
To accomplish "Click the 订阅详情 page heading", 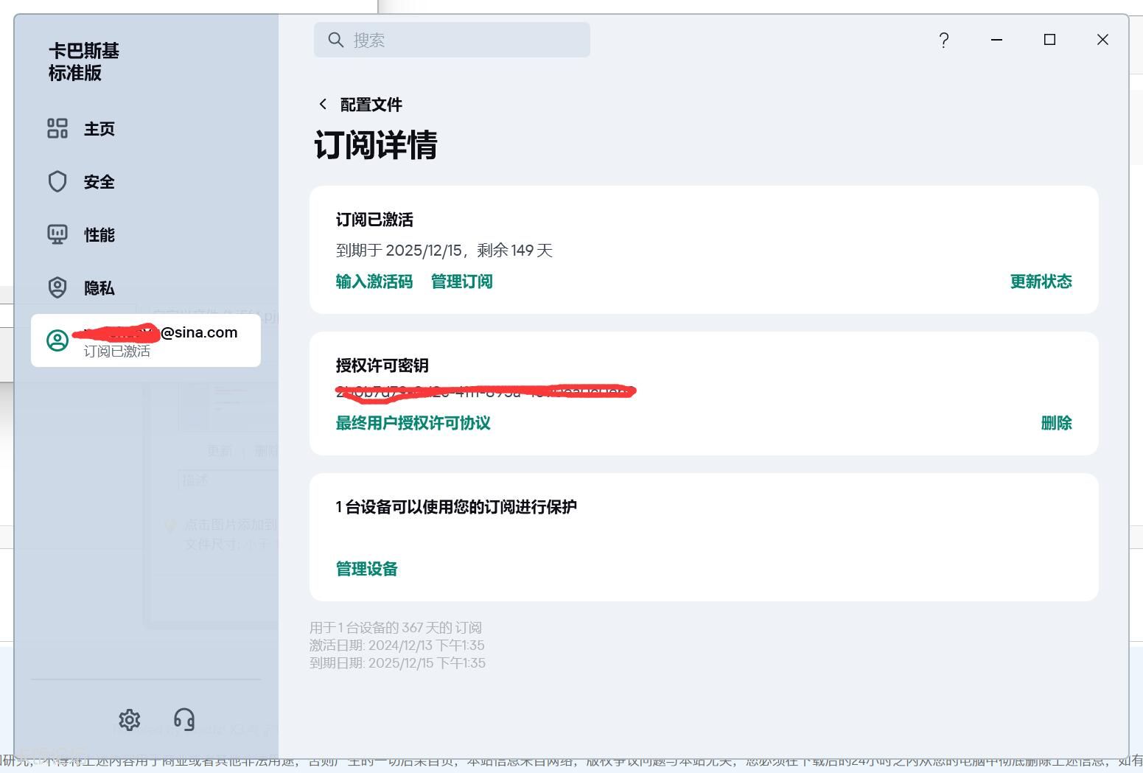I will (x=376, y=144).
